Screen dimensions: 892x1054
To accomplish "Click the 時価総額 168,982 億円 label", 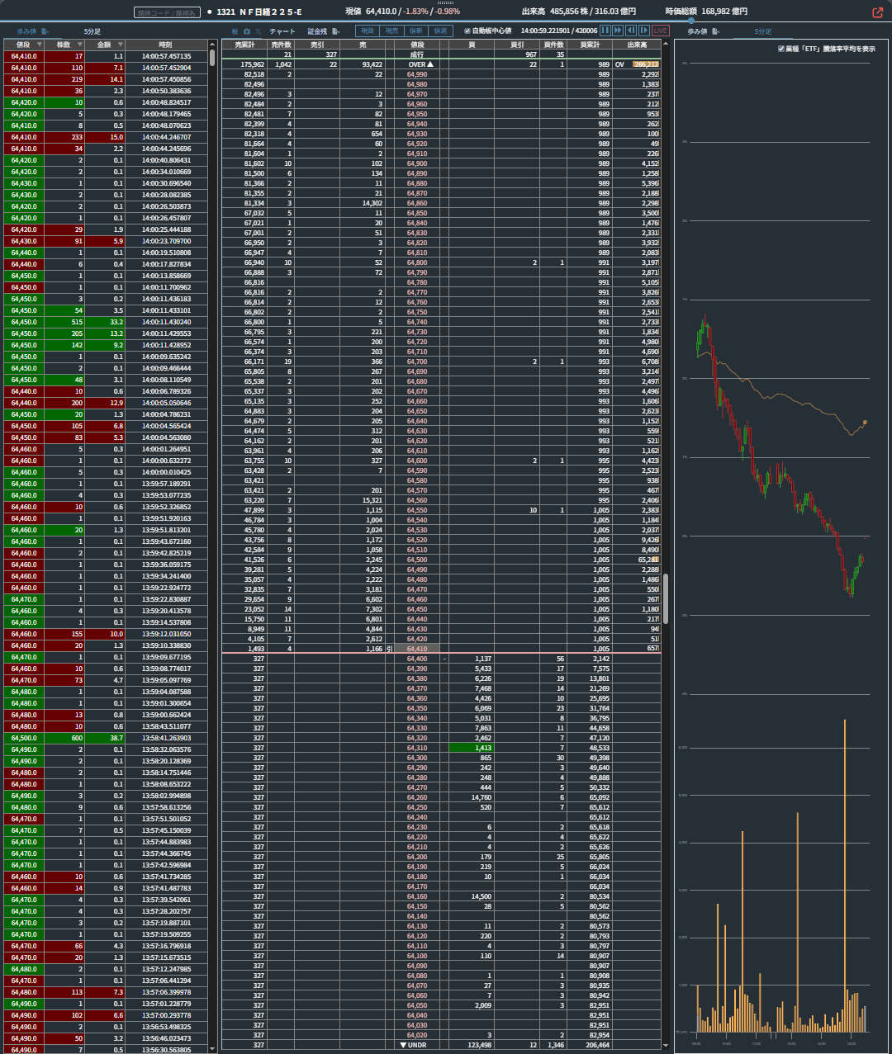I will [x=706, y=12].
